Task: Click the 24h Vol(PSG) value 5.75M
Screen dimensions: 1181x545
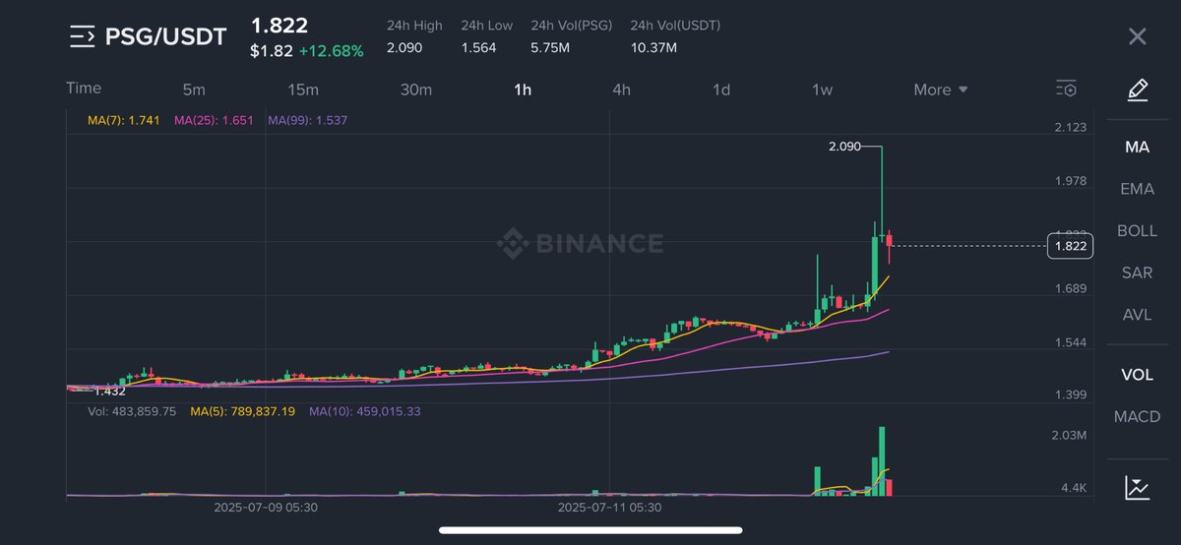Action: [x=550, y=47]
